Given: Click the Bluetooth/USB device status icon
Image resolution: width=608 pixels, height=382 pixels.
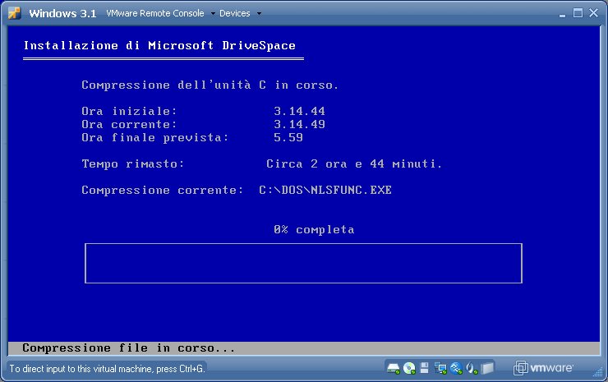Looking at the screenshot, I should click(456, 368).
